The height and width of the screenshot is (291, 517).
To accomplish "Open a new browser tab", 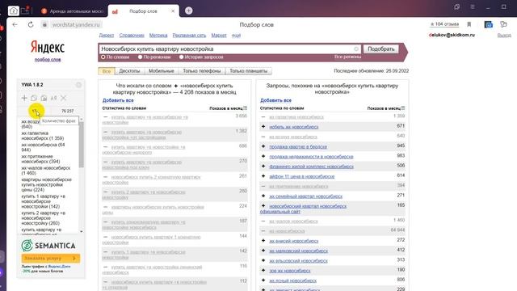I will (188, 11).
